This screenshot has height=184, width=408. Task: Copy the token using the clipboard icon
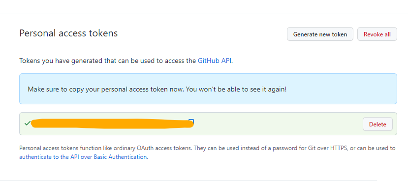(191, 122)
